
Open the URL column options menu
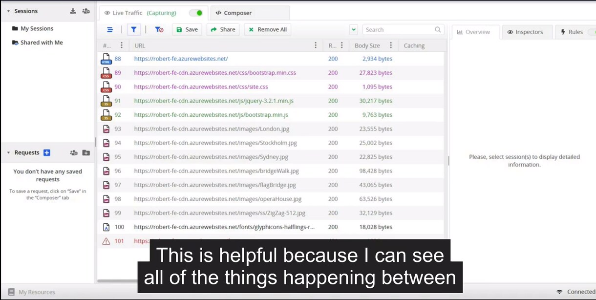(x=316, y=45)
